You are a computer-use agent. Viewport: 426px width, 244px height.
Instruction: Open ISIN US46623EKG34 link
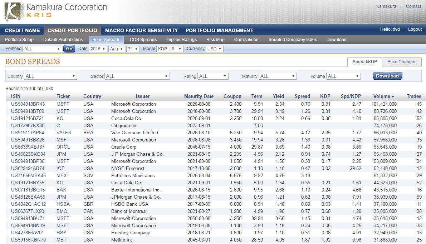click(x=28, y=154)
